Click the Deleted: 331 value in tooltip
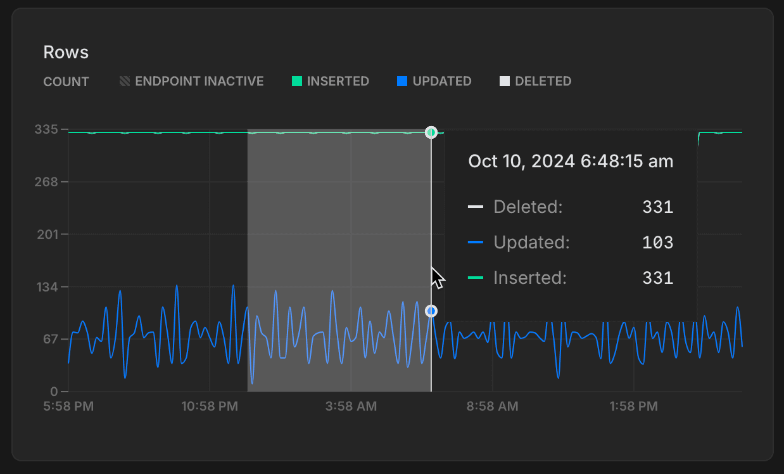The width and height of the screenshot is (784, 474). (659, 207)
